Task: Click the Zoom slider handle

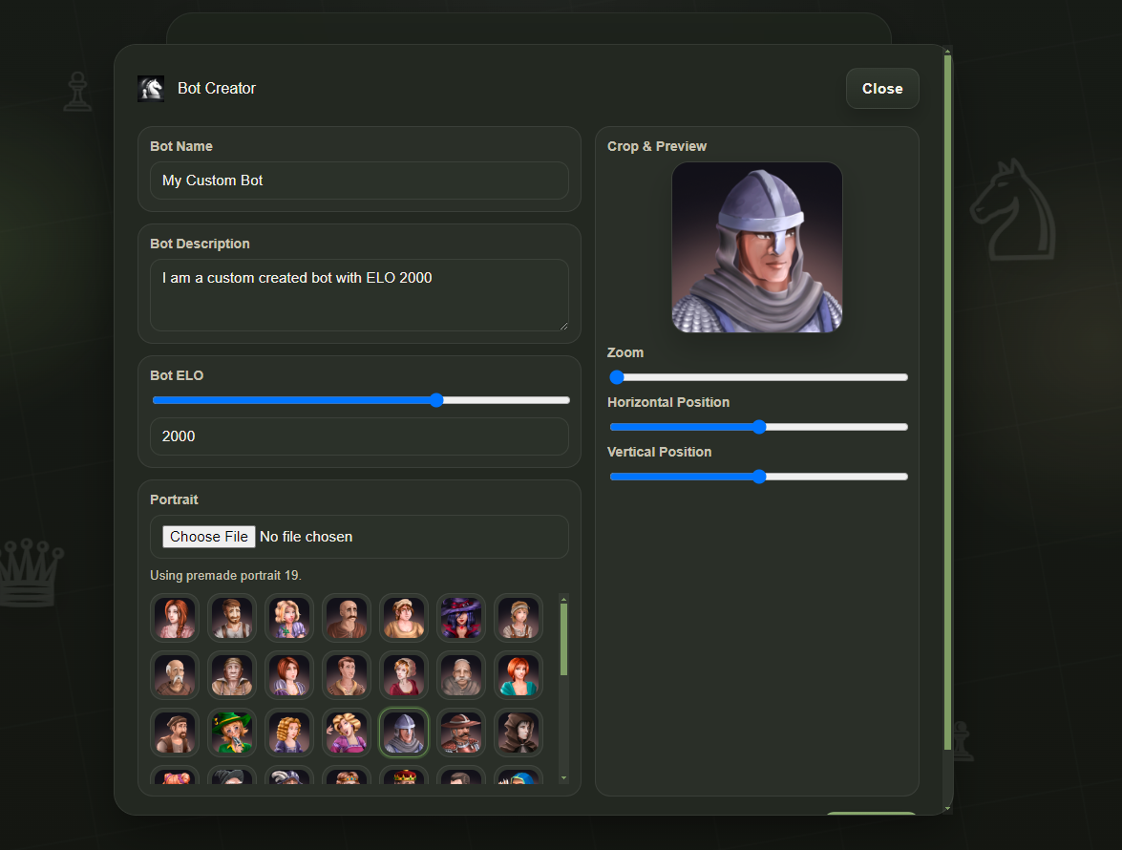Action: 616,377
